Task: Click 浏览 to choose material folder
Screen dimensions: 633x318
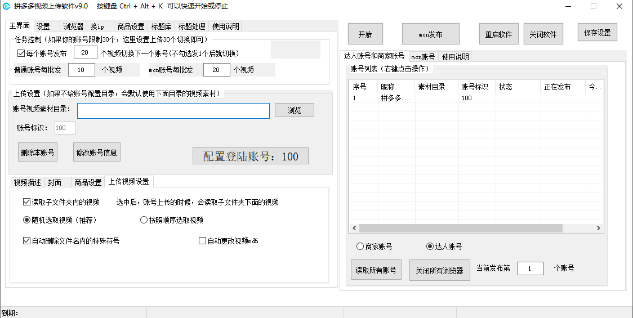Action: (x=294, y=111)
